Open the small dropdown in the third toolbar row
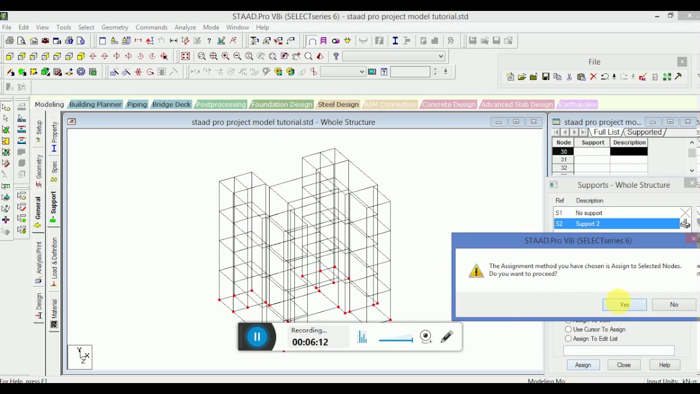This screenshot has width=700, height=394. [343, 72]
